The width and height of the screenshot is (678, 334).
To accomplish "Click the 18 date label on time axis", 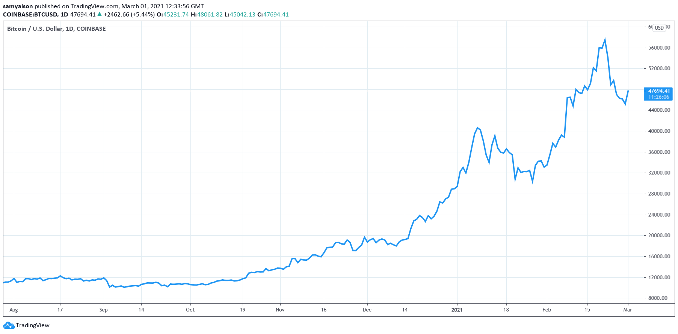I will coord(506,310).
